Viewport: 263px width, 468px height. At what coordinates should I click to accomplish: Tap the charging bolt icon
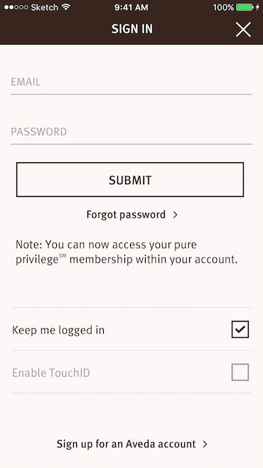[x=257, y=7]
